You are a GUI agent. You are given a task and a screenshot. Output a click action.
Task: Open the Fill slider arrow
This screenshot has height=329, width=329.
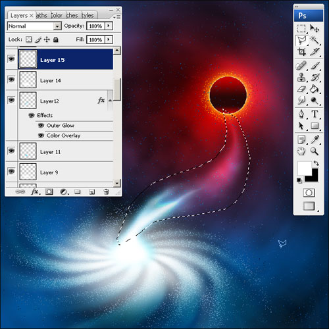pos(109,39)
